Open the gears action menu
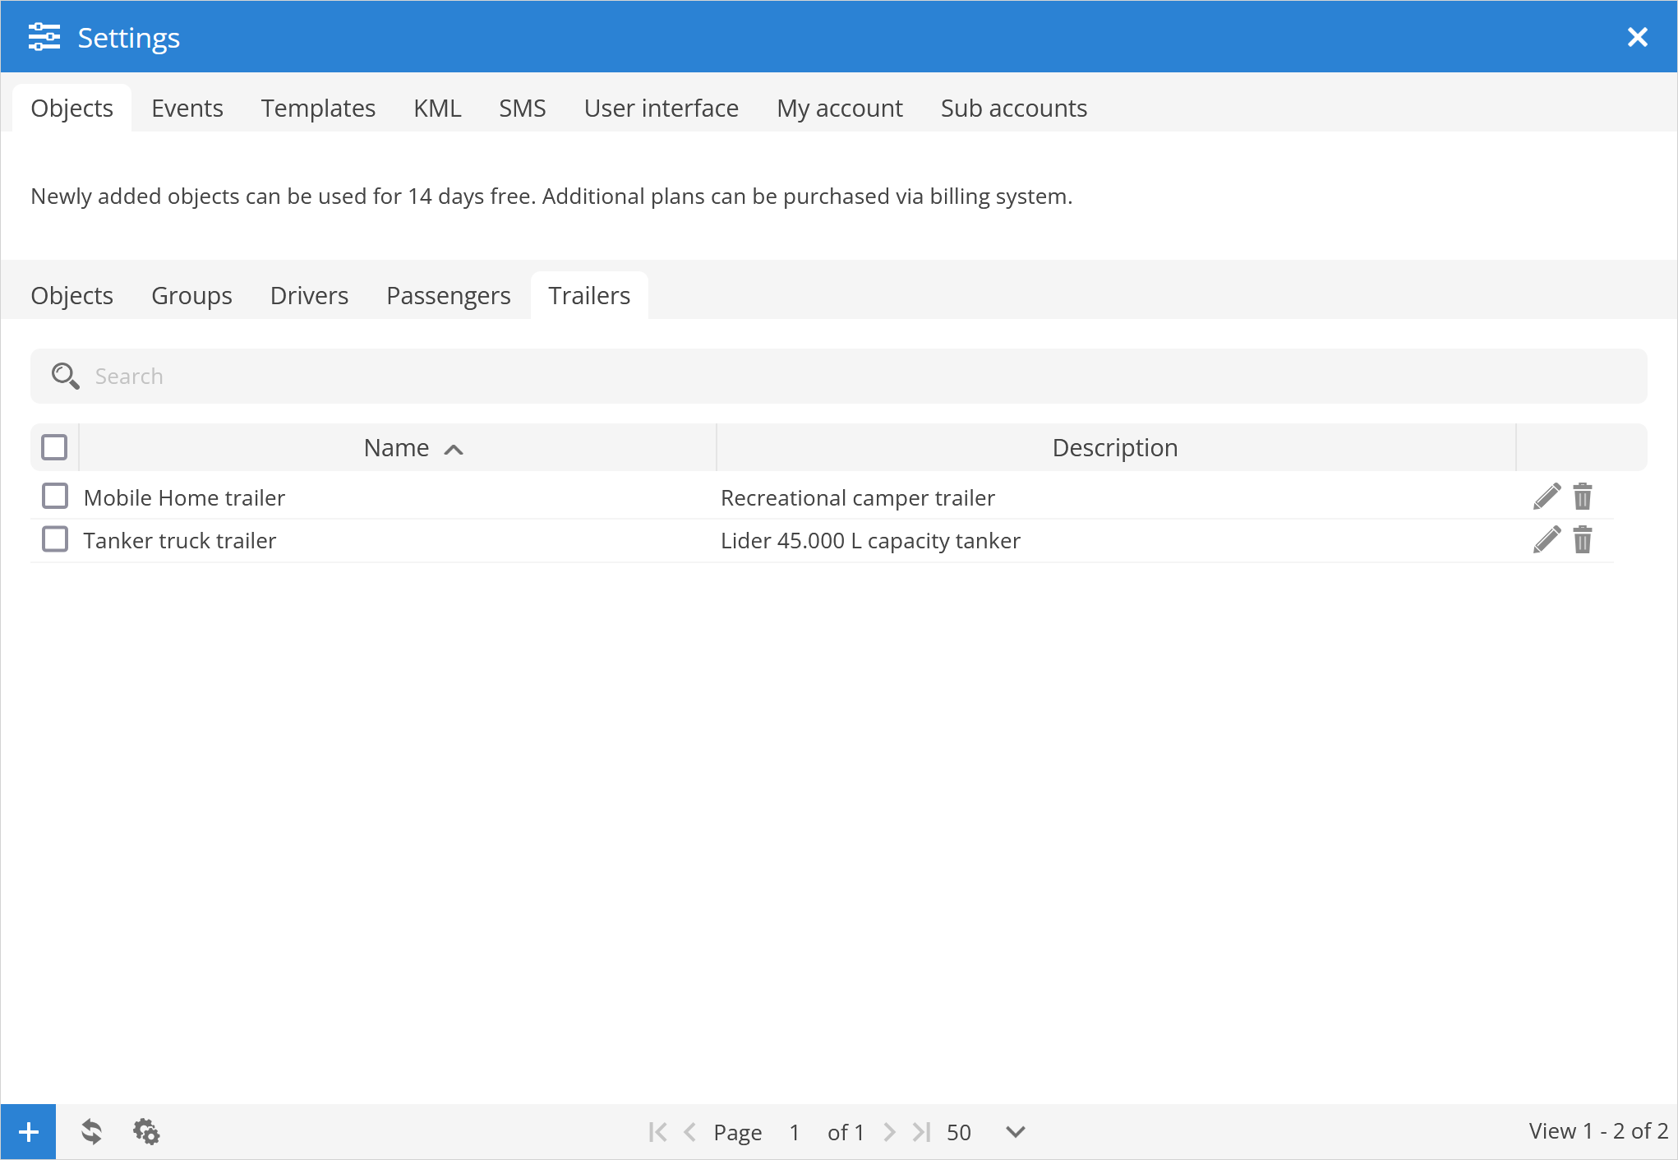Image resolution: width=1678 pixels, height=1160 pixels. click(x=146, y=1132)
